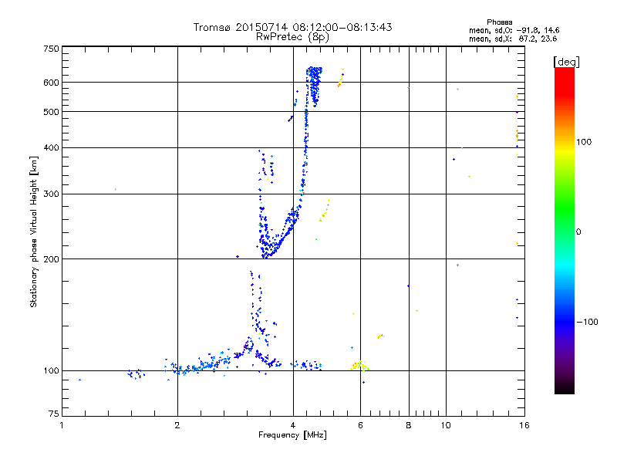
Task: Click y-axis tick label '100'
Action: coord(51,371)
